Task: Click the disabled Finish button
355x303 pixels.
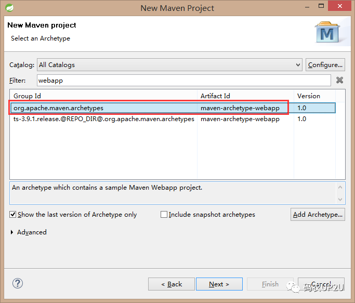Action: tap(270, 284)
